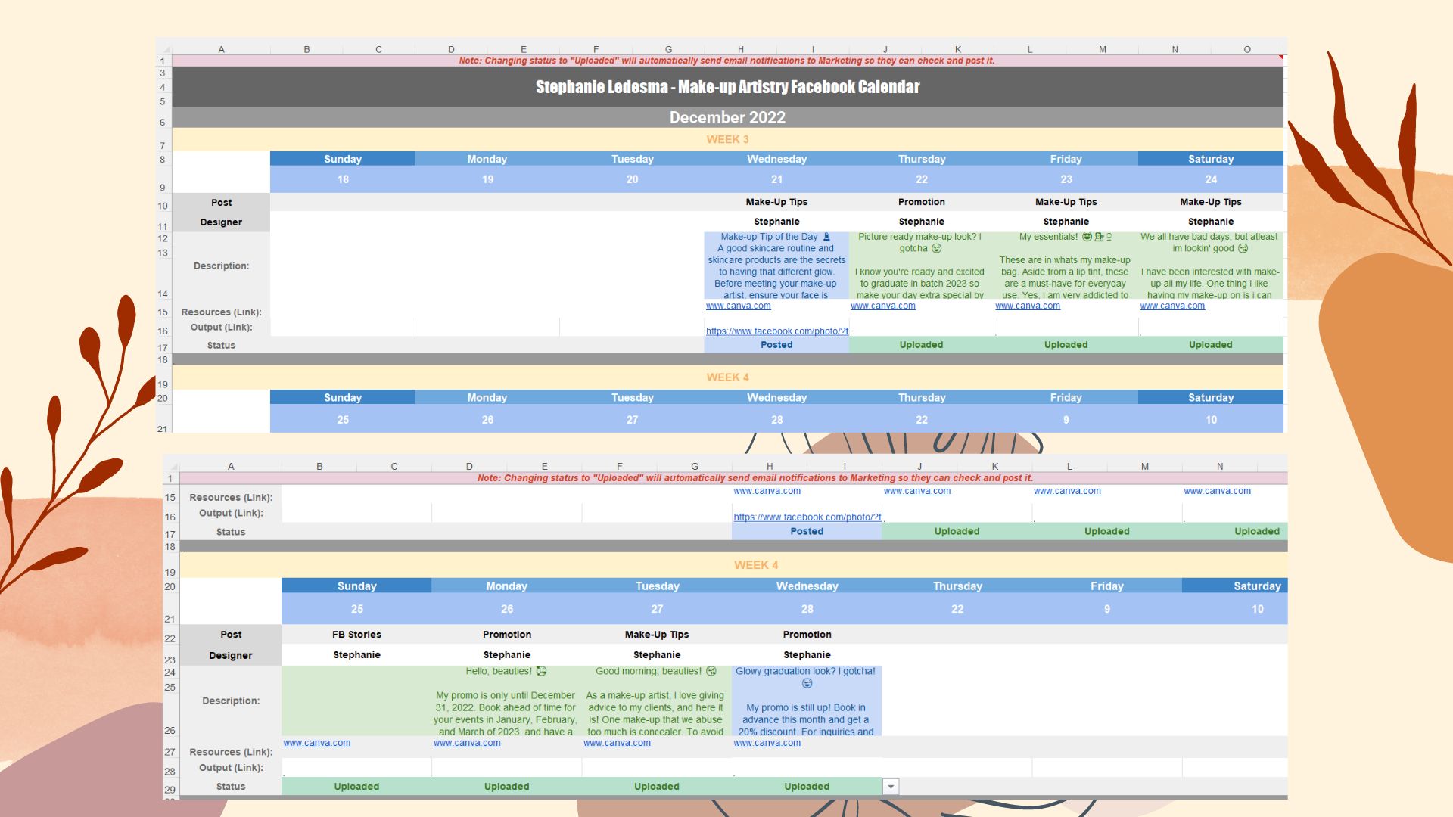Click the WEEK 4 label in the bottom sheet

click(755, 565)
